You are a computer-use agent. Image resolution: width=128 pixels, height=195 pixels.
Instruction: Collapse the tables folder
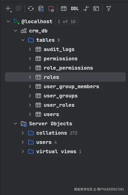tap(23, 40)
